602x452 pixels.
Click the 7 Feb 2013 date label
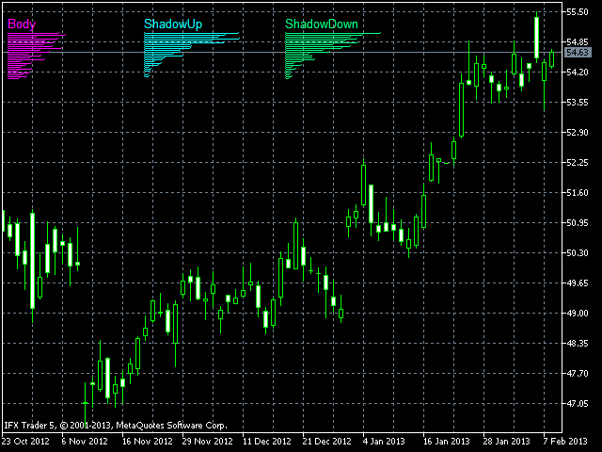565,442
